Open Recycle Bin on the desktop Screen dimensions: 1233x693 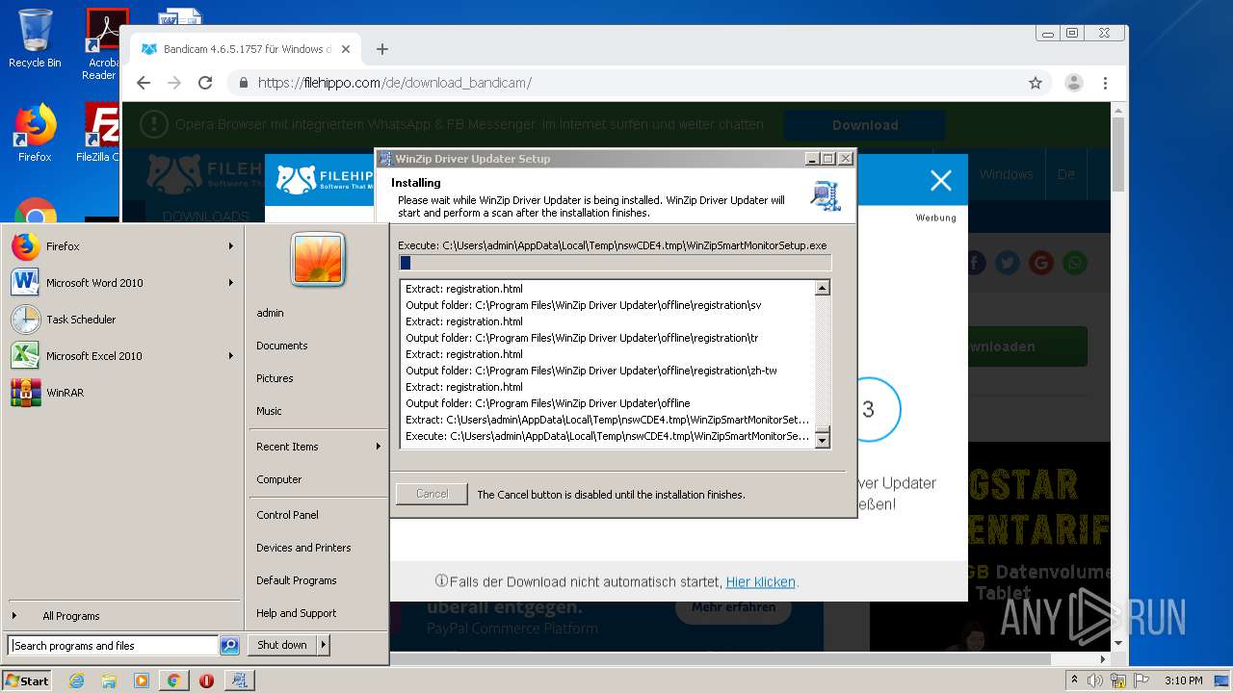pyautogui.click(x=35, y=38)
